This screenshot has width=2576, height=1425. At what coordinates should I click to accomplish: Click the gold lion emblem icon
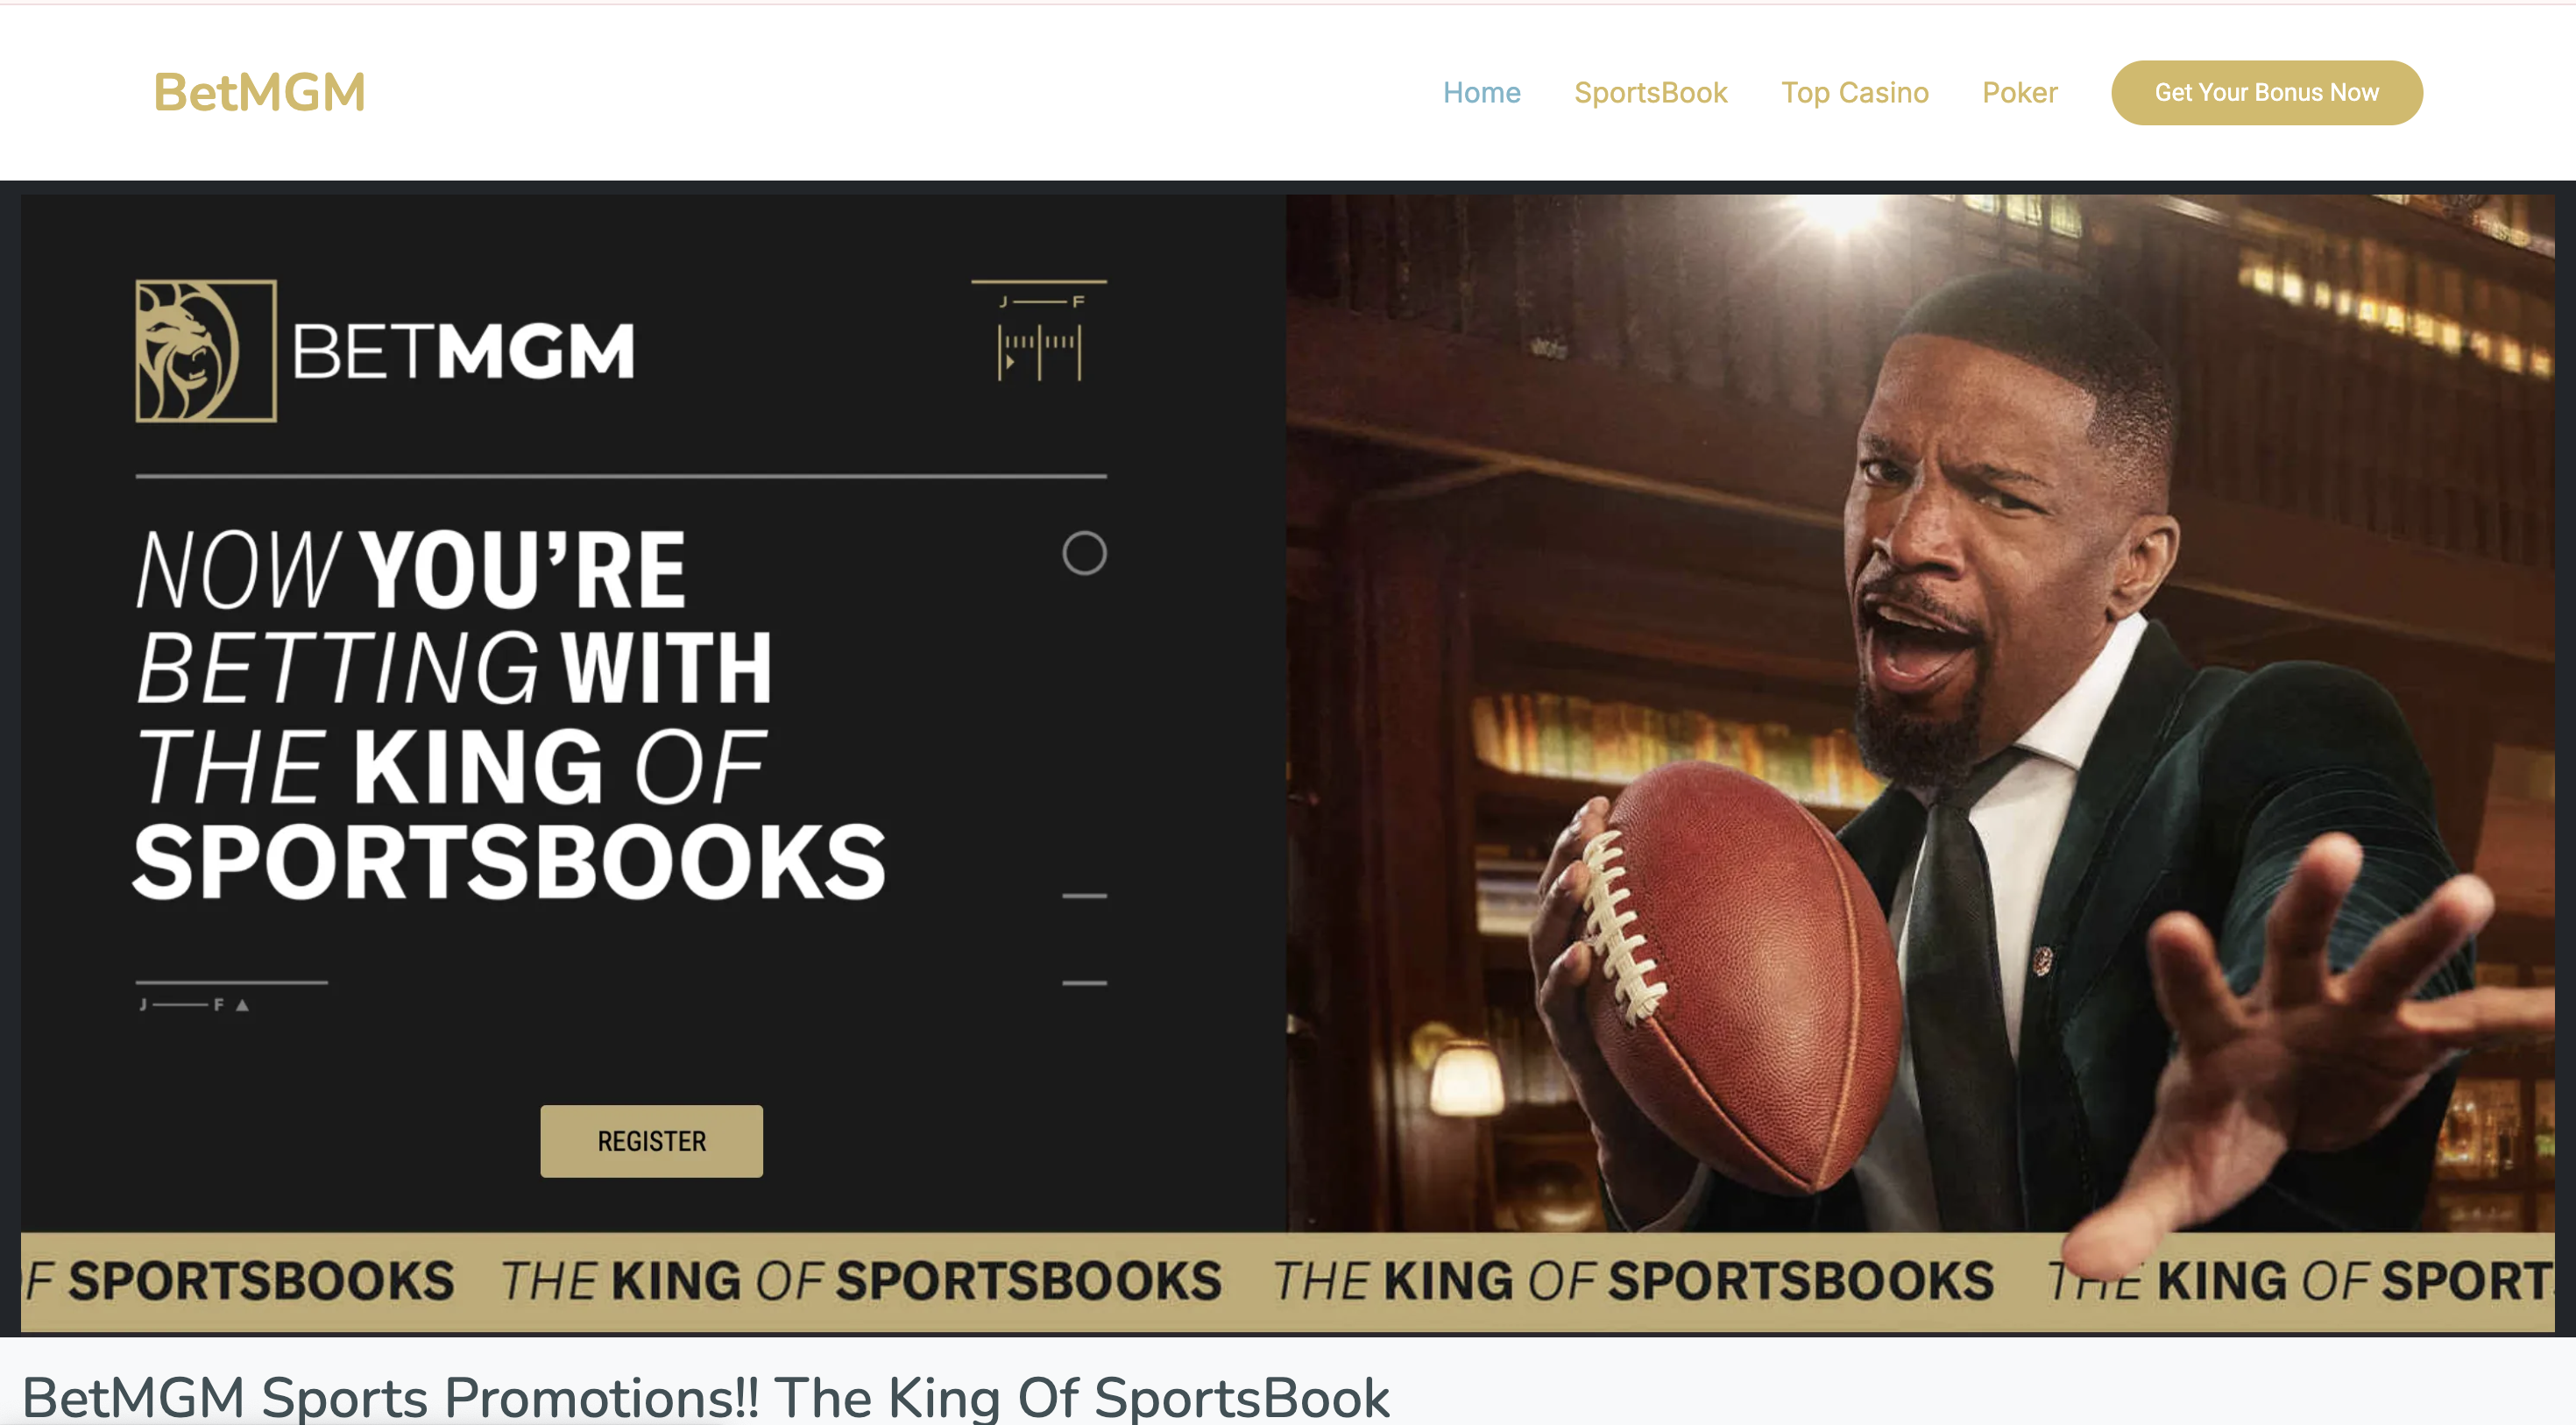click(x=205, y=350)
